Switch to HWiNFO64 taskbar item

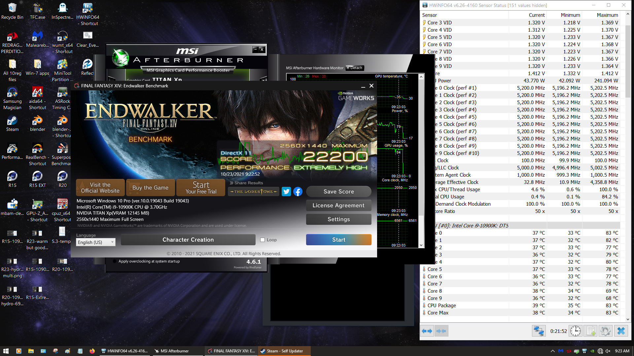[125, 351]
